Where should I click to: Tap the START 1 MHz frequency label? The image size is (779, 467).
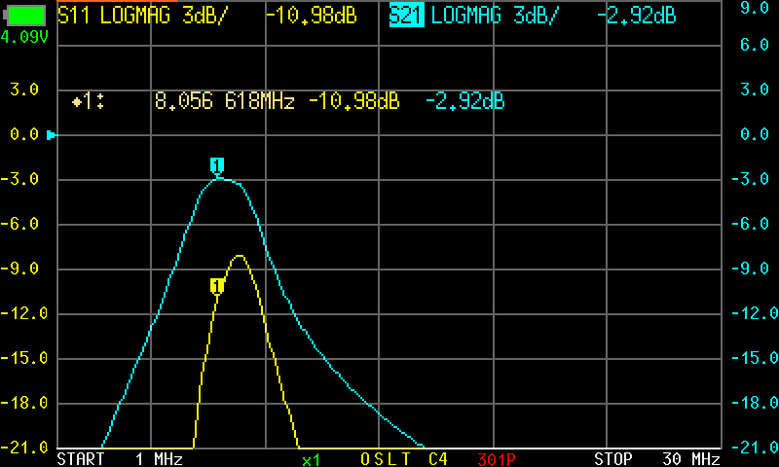click(x=120, y=459)
